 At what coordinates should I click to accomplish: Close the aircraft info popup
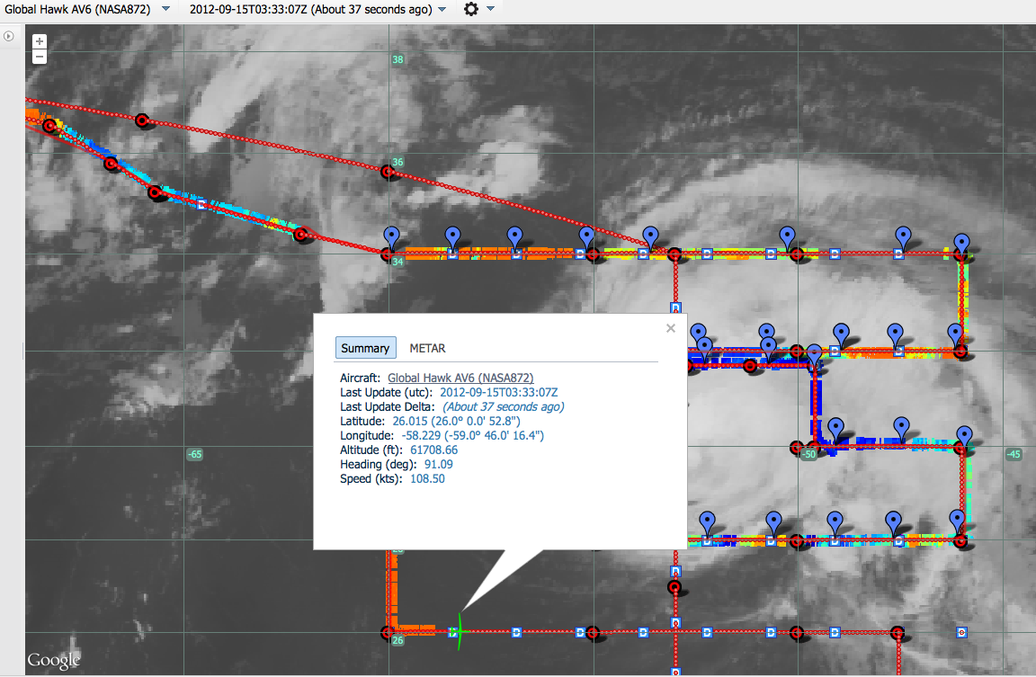[x=670, y=328]
